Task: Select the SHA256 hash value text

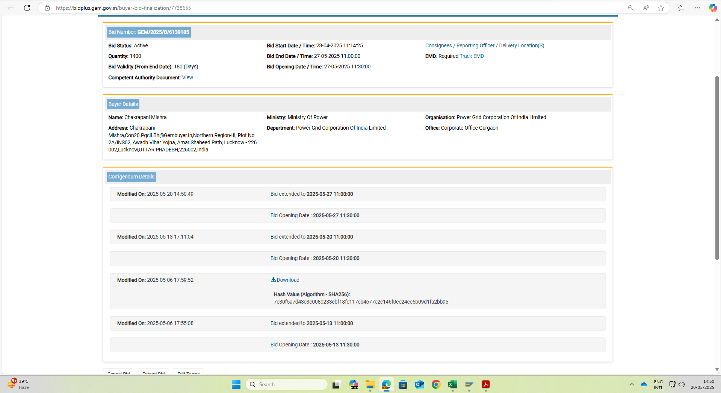Action: pos(361,302)
